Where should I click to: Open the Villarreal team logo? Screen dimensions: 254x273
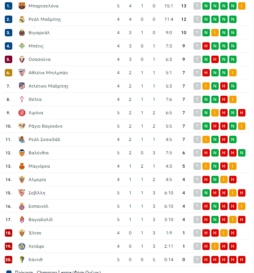(x=22, y=33)
